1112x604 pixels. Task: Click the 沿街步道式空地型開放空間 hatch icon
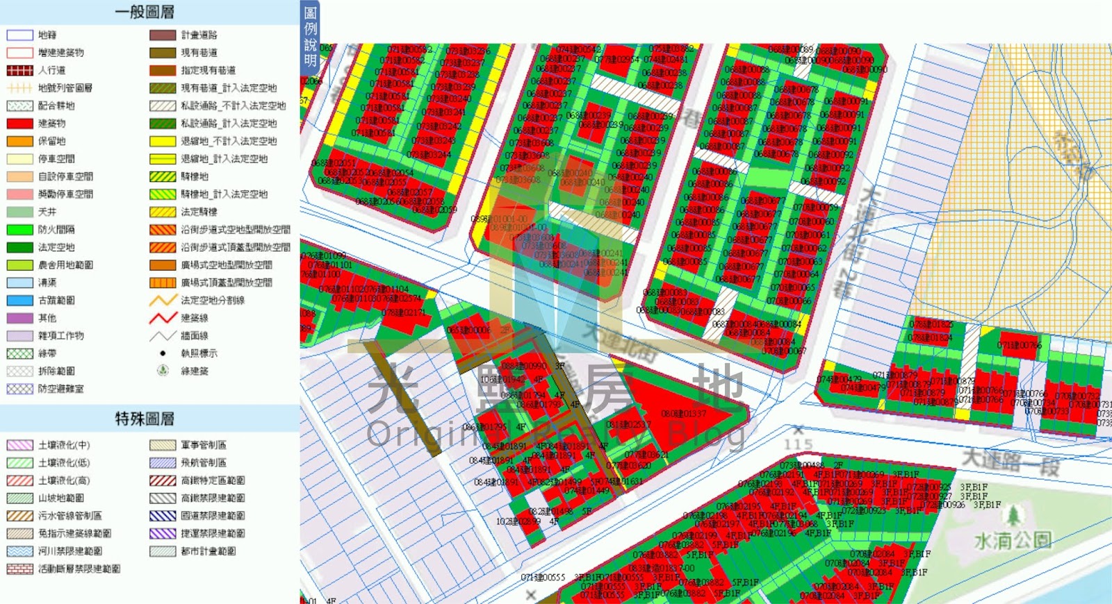[163, 230]
